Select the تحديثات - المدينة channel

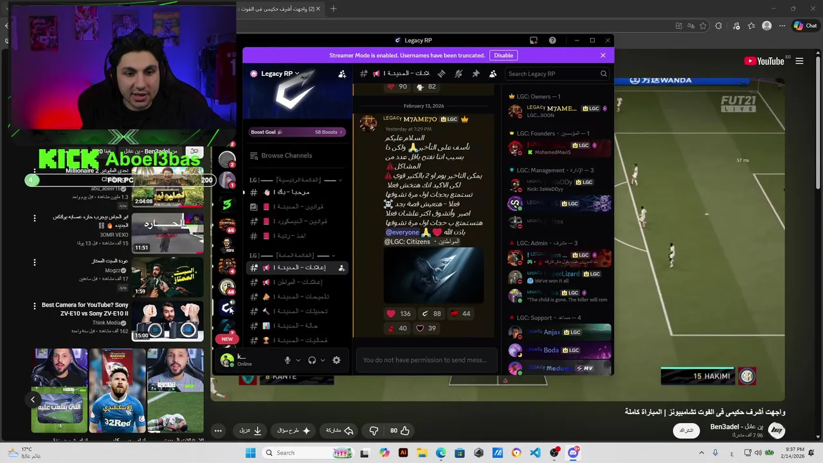pos(297,311)
